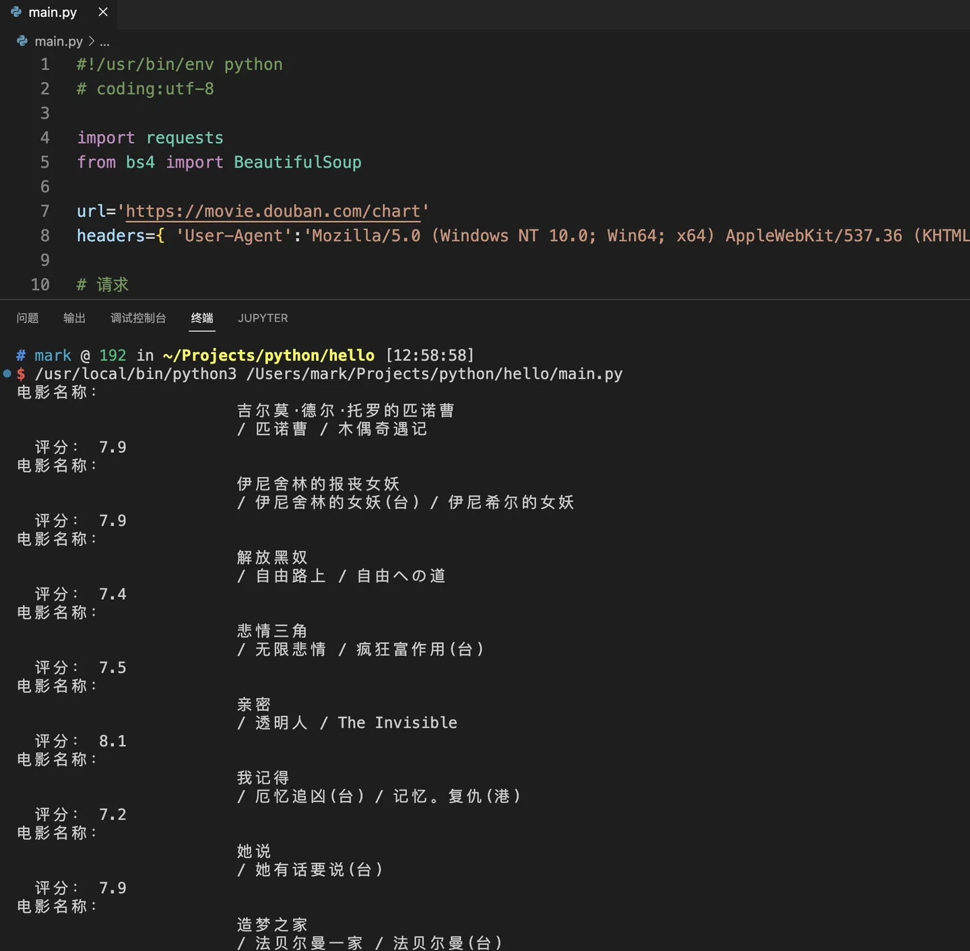This screenshot has height=951, width=970.
Task: Switch to the JUPYTER panel tab
Action: 263,318
